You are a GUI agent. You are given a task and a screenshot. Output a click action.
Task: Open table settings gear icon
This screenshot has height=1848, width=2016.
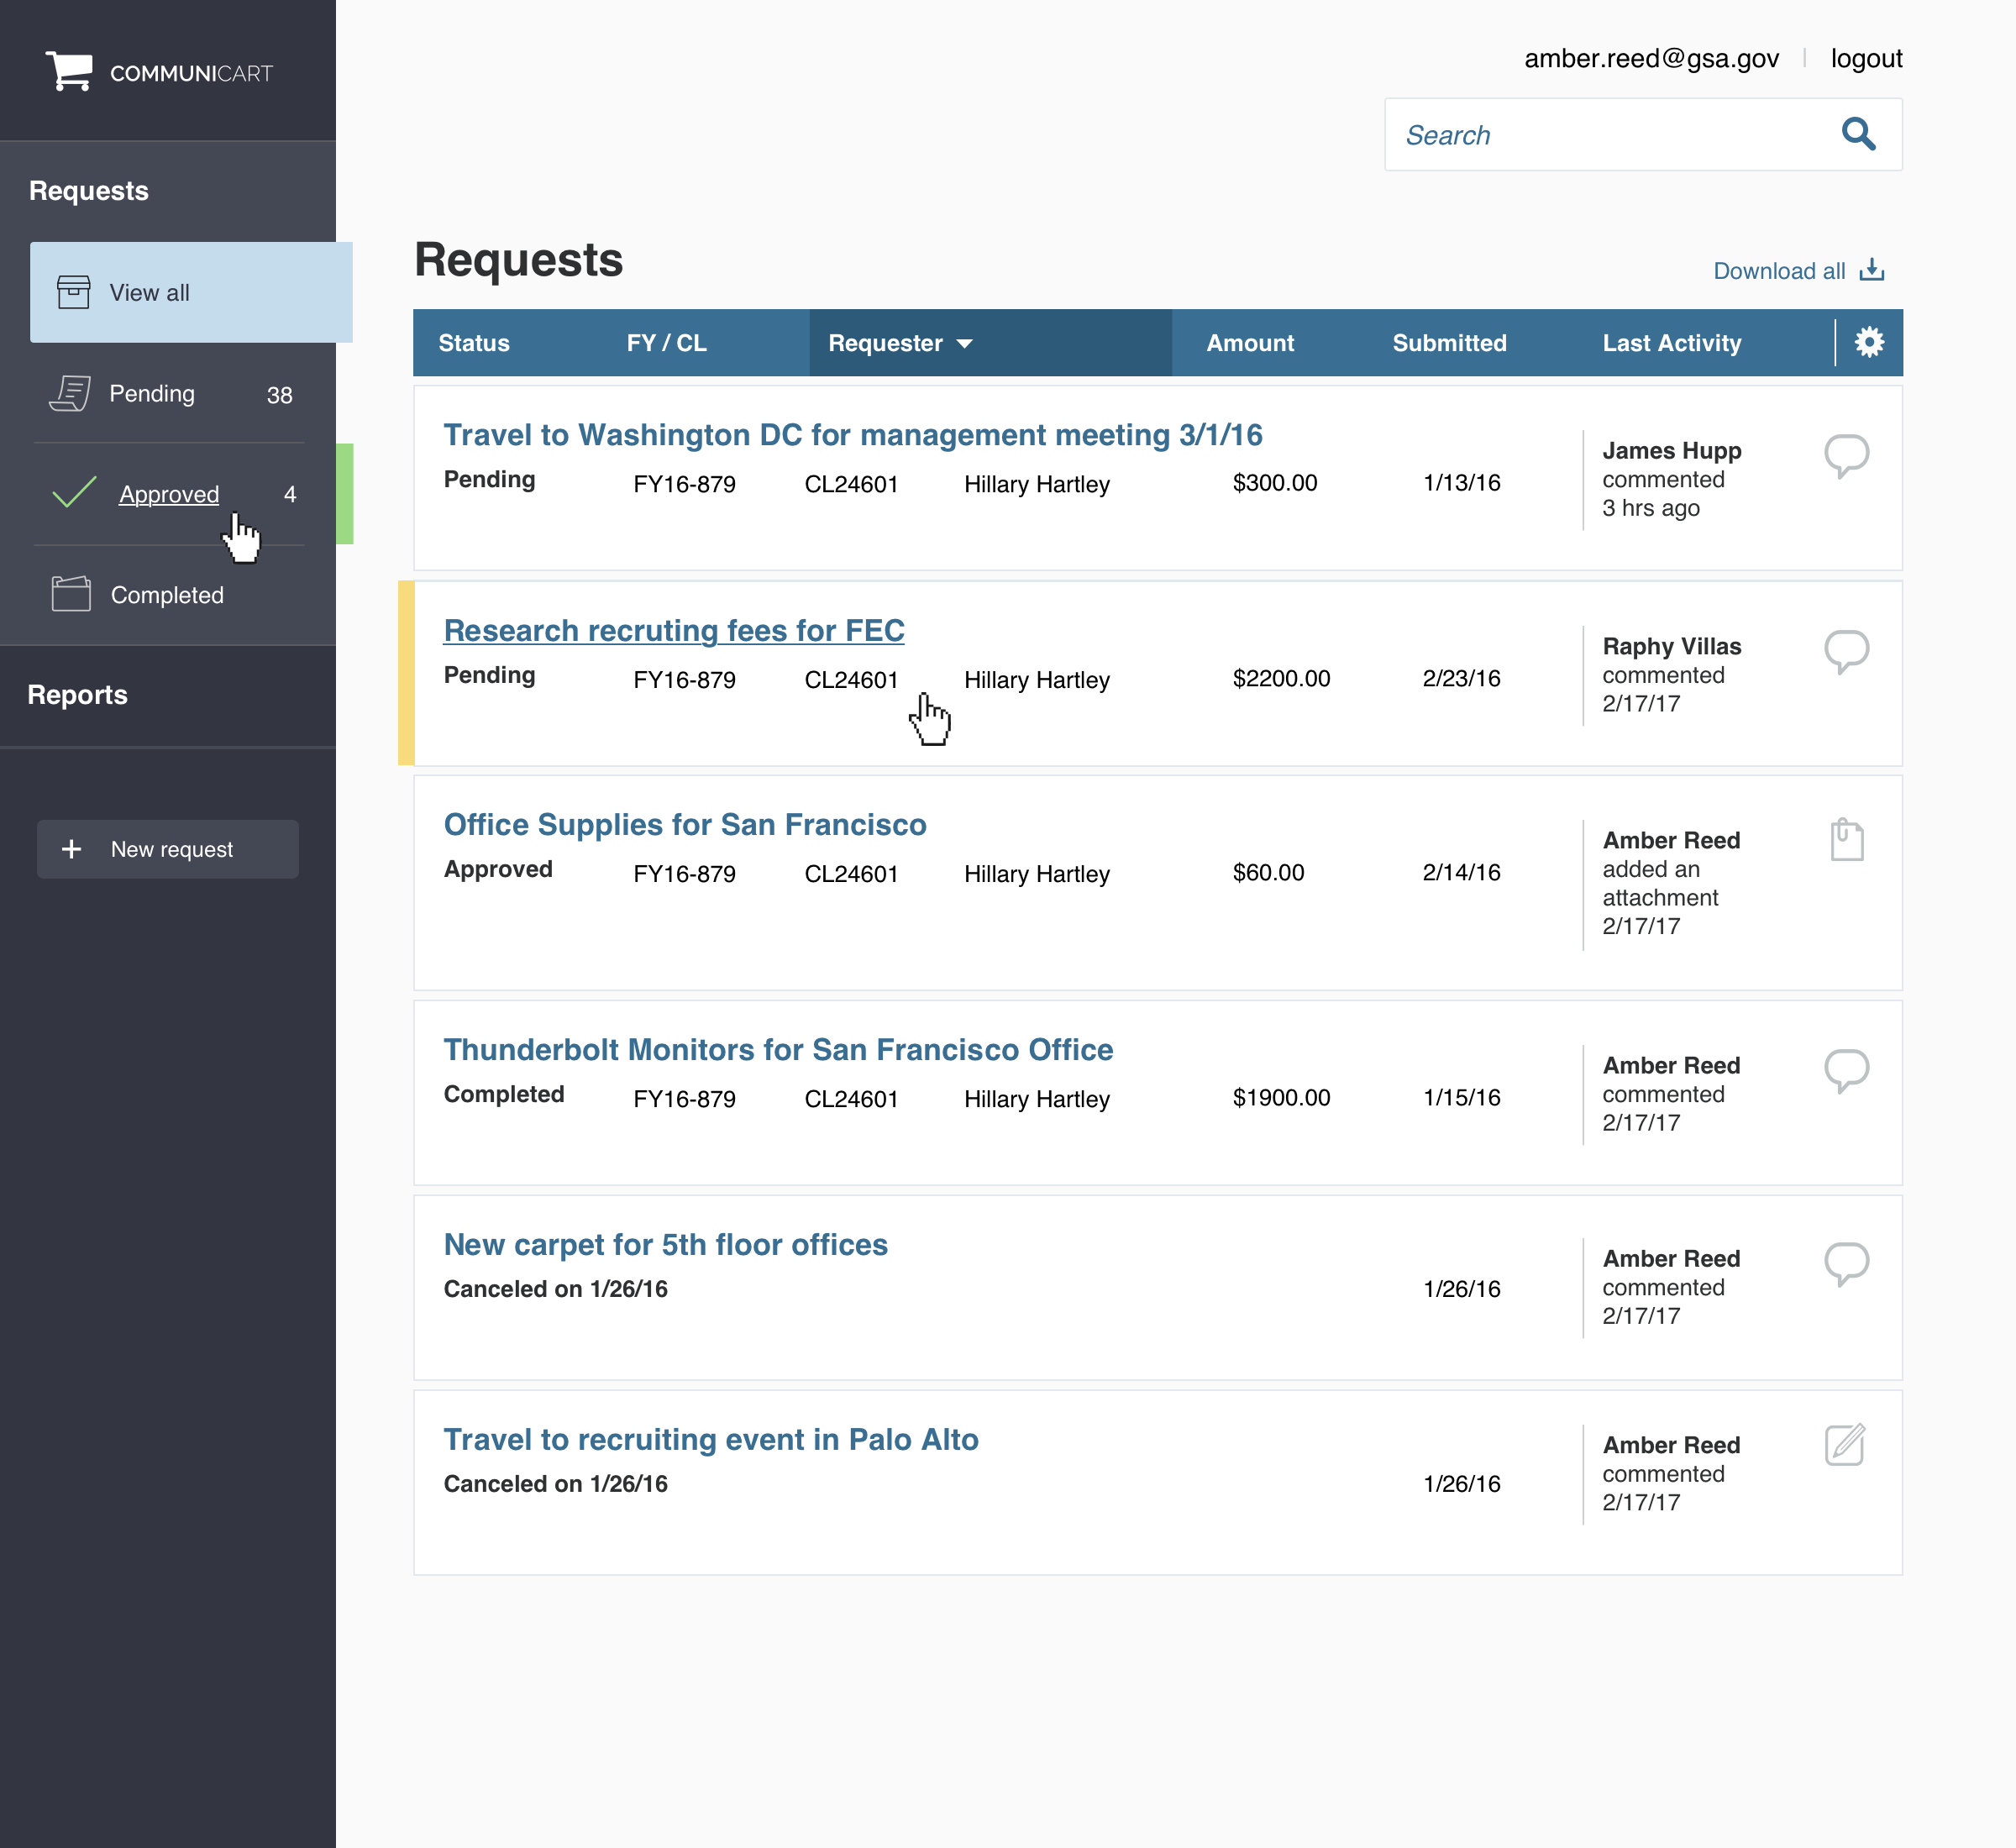coord(1868,343)
